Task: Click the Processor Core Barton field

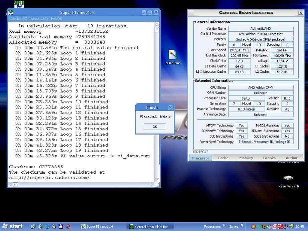Action: click(x=246, y=98)
